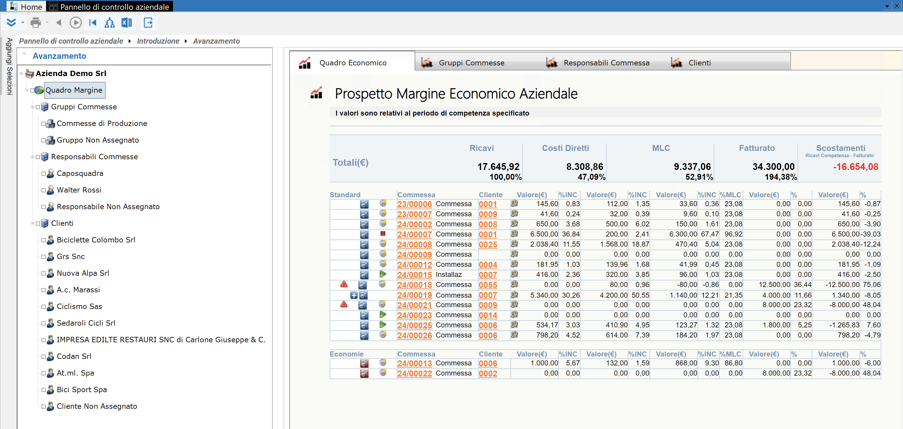Tick the Caposquadra checkbox
903x429 pixels.
pos(43,174)
